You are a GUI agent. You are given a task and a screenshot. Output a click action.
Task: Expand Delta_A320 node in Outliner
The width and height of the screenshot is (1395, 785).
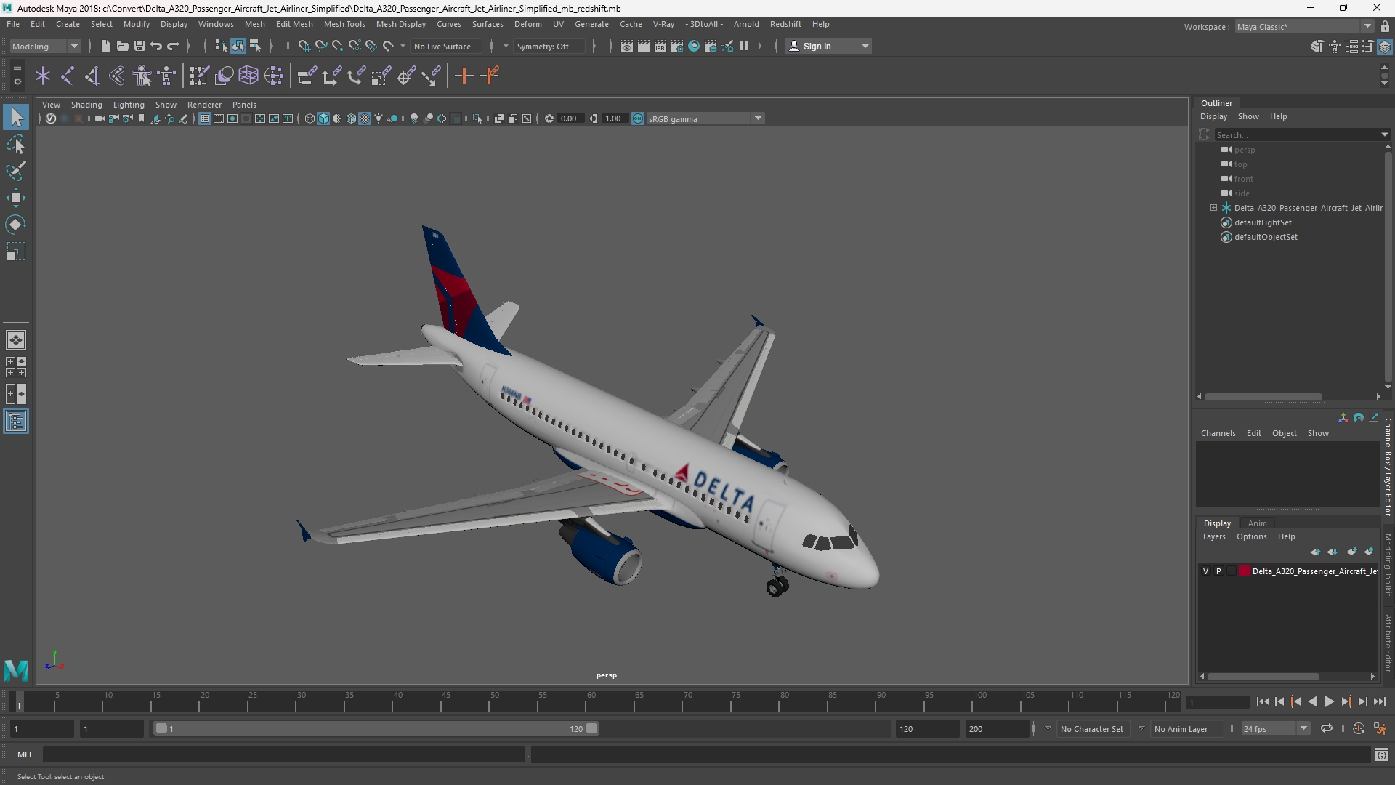pyautogui.click(x=1213, y=208)
